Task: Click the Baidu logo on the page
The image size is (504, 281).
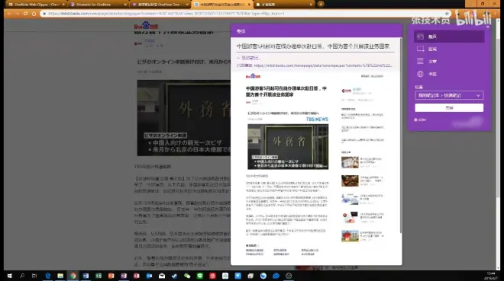Action: pos(147,26)
